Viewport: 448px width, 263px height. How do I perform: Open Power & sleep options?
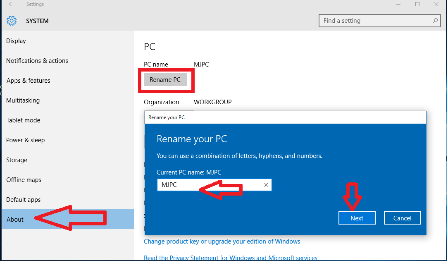pyautogui.click(x=25, y=140)
